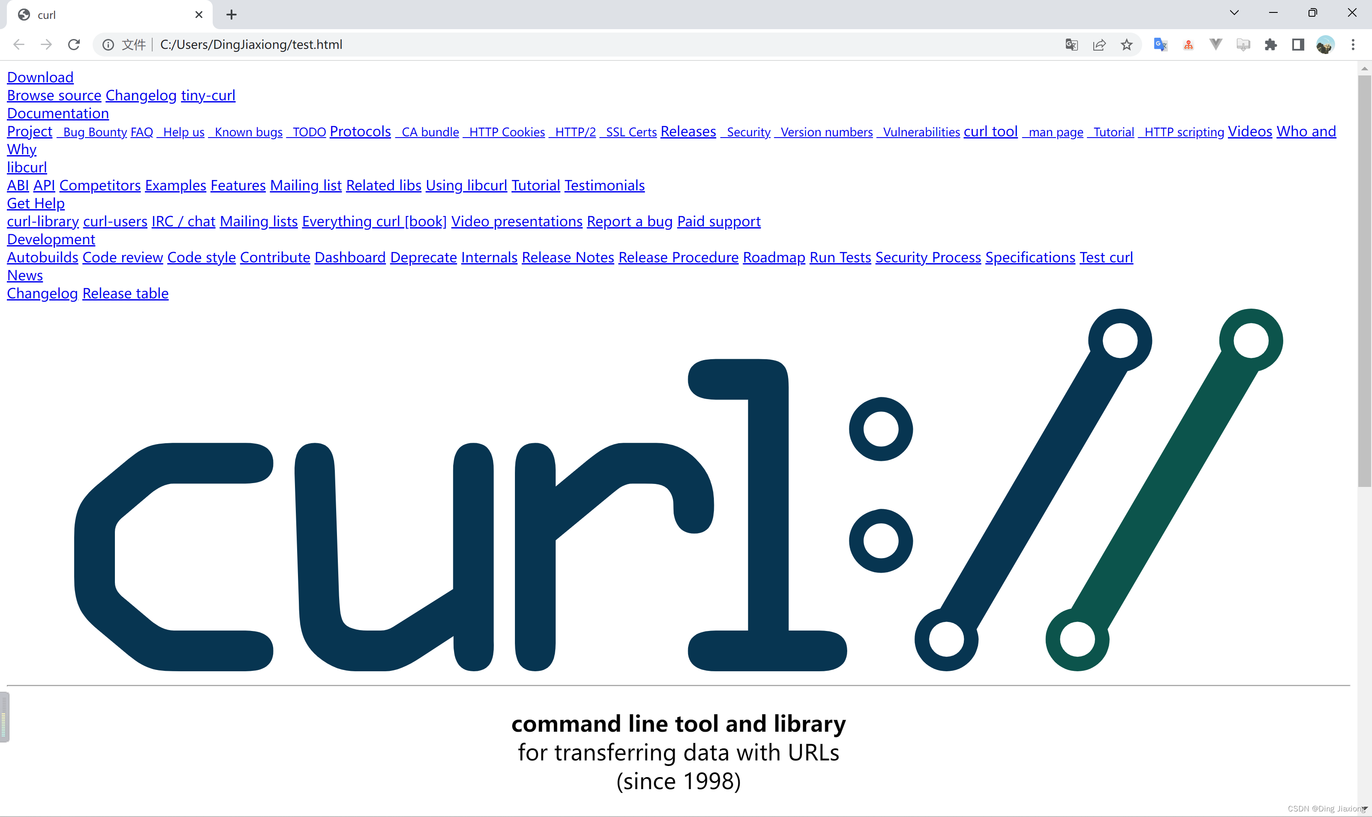The width and height of the screenshot is (1372, 817).
Task: Open the SSL Certs link
Action: [628, 133]
